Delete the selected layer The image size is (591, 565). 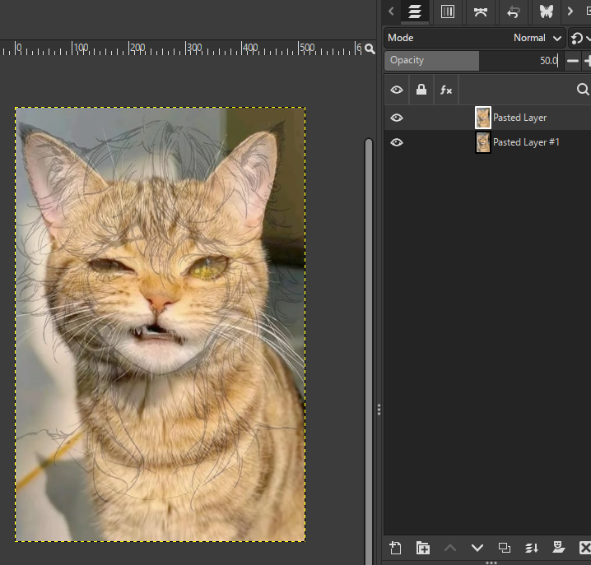(585, 548)
